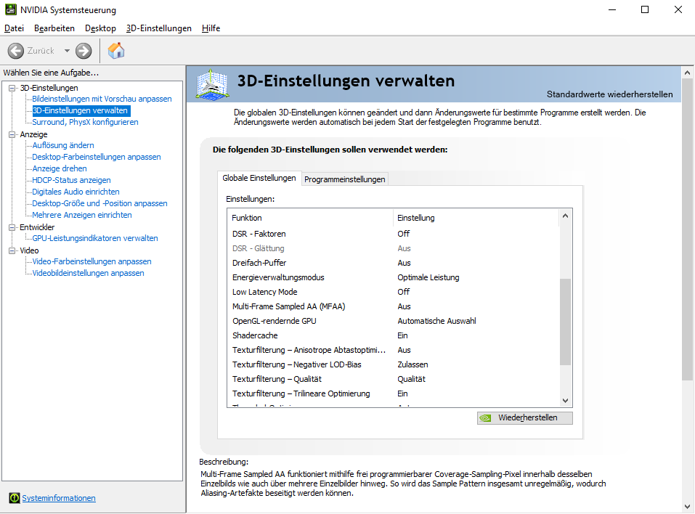Click the Funktion column header
Viewport: 695px width, 514px height.
tap(310, 218)
